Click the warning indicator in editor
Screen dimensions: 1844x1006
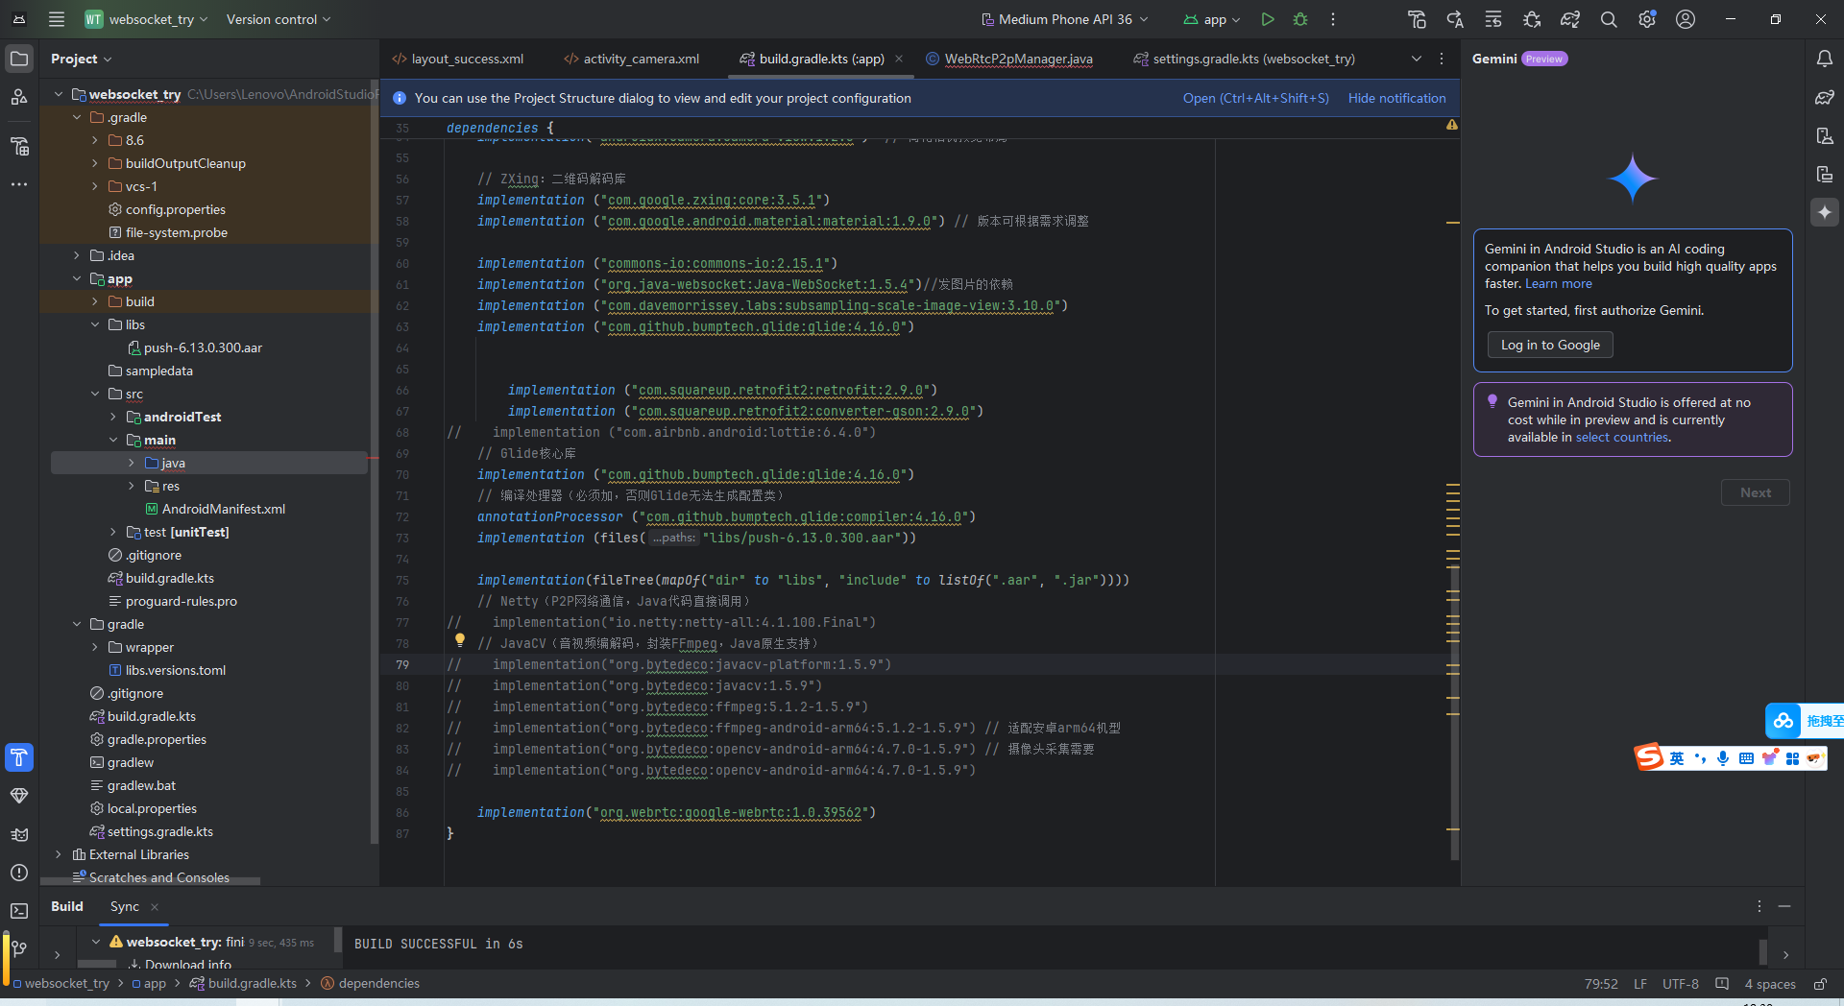tap(1452, 125)
